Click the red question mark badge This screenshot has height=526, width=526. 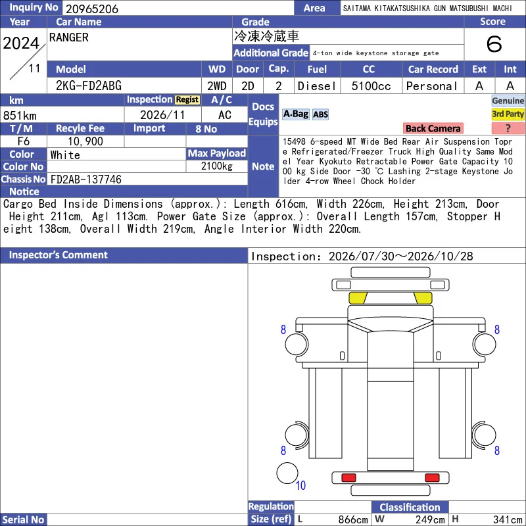[x=508, y=128]
